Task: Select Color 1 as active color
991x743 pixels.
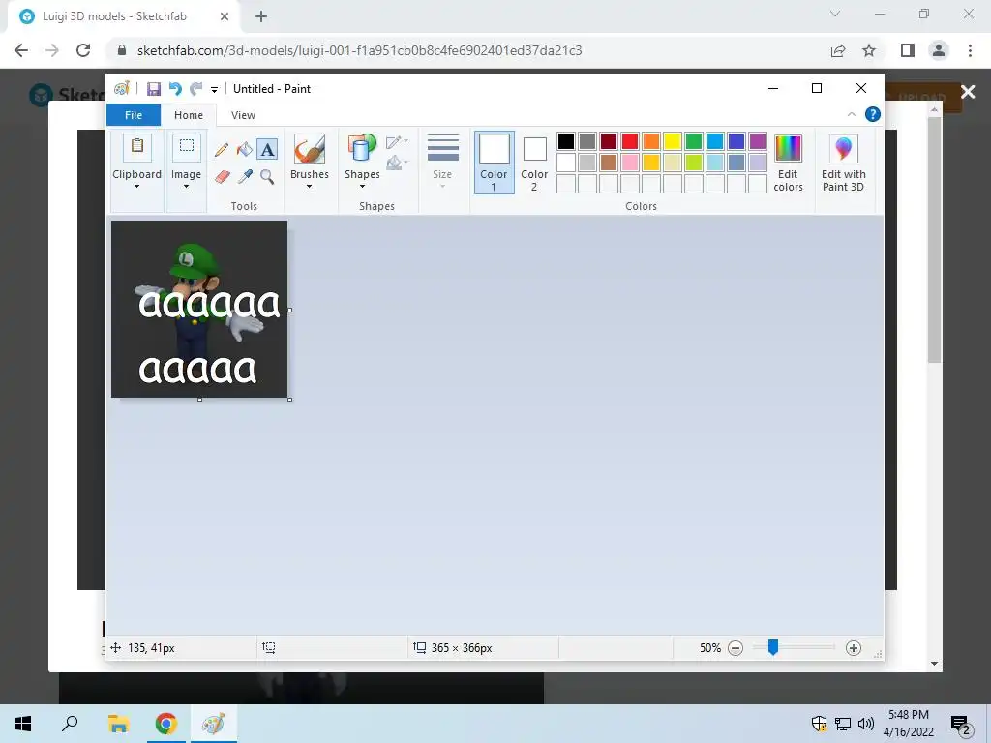Action: (x=494, y=163)
